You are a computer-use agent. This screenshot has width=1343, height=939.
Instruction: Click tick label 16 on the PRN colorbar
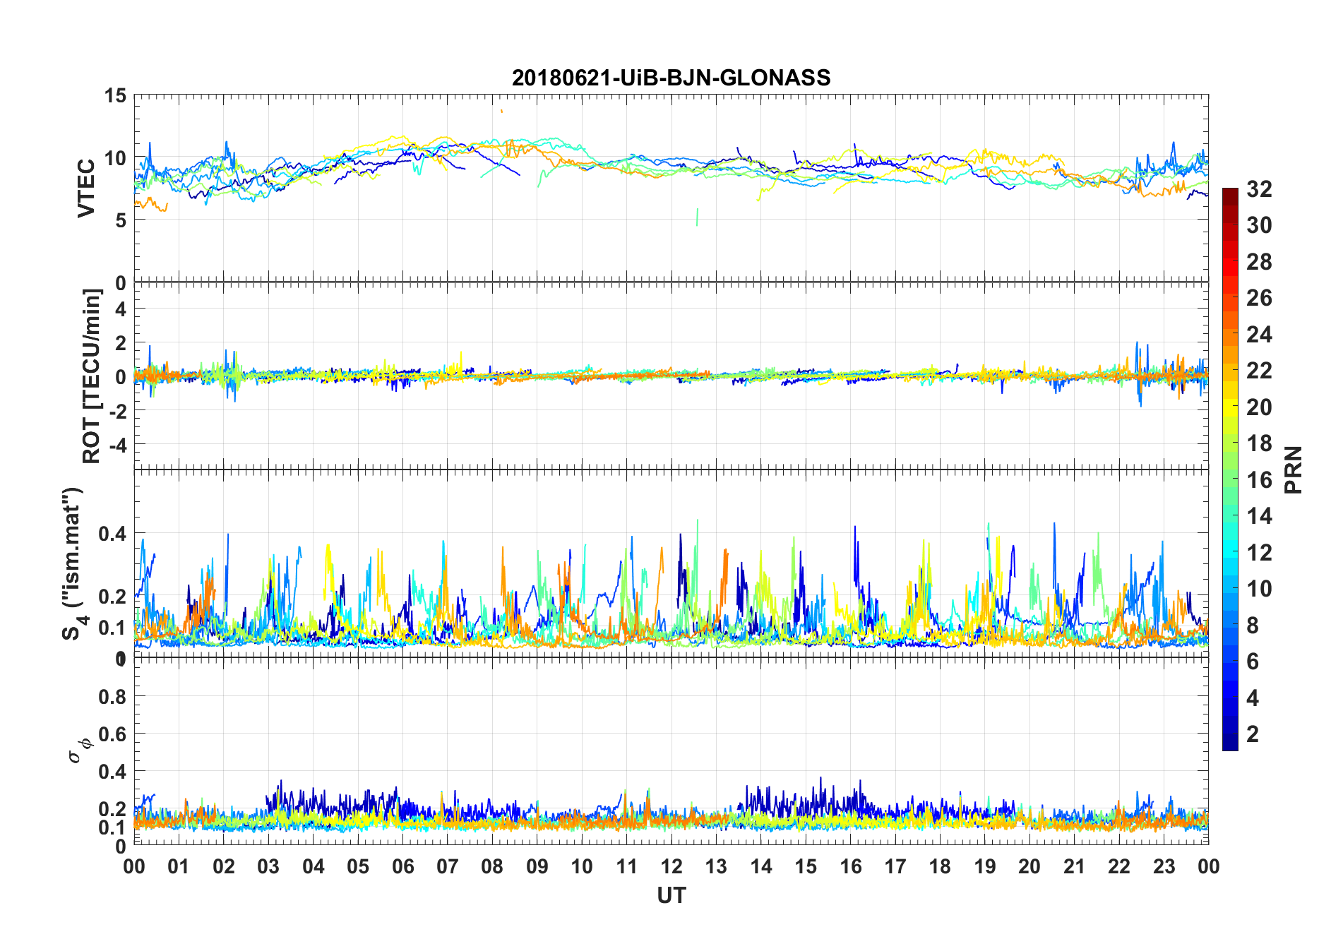(1259, 480)
